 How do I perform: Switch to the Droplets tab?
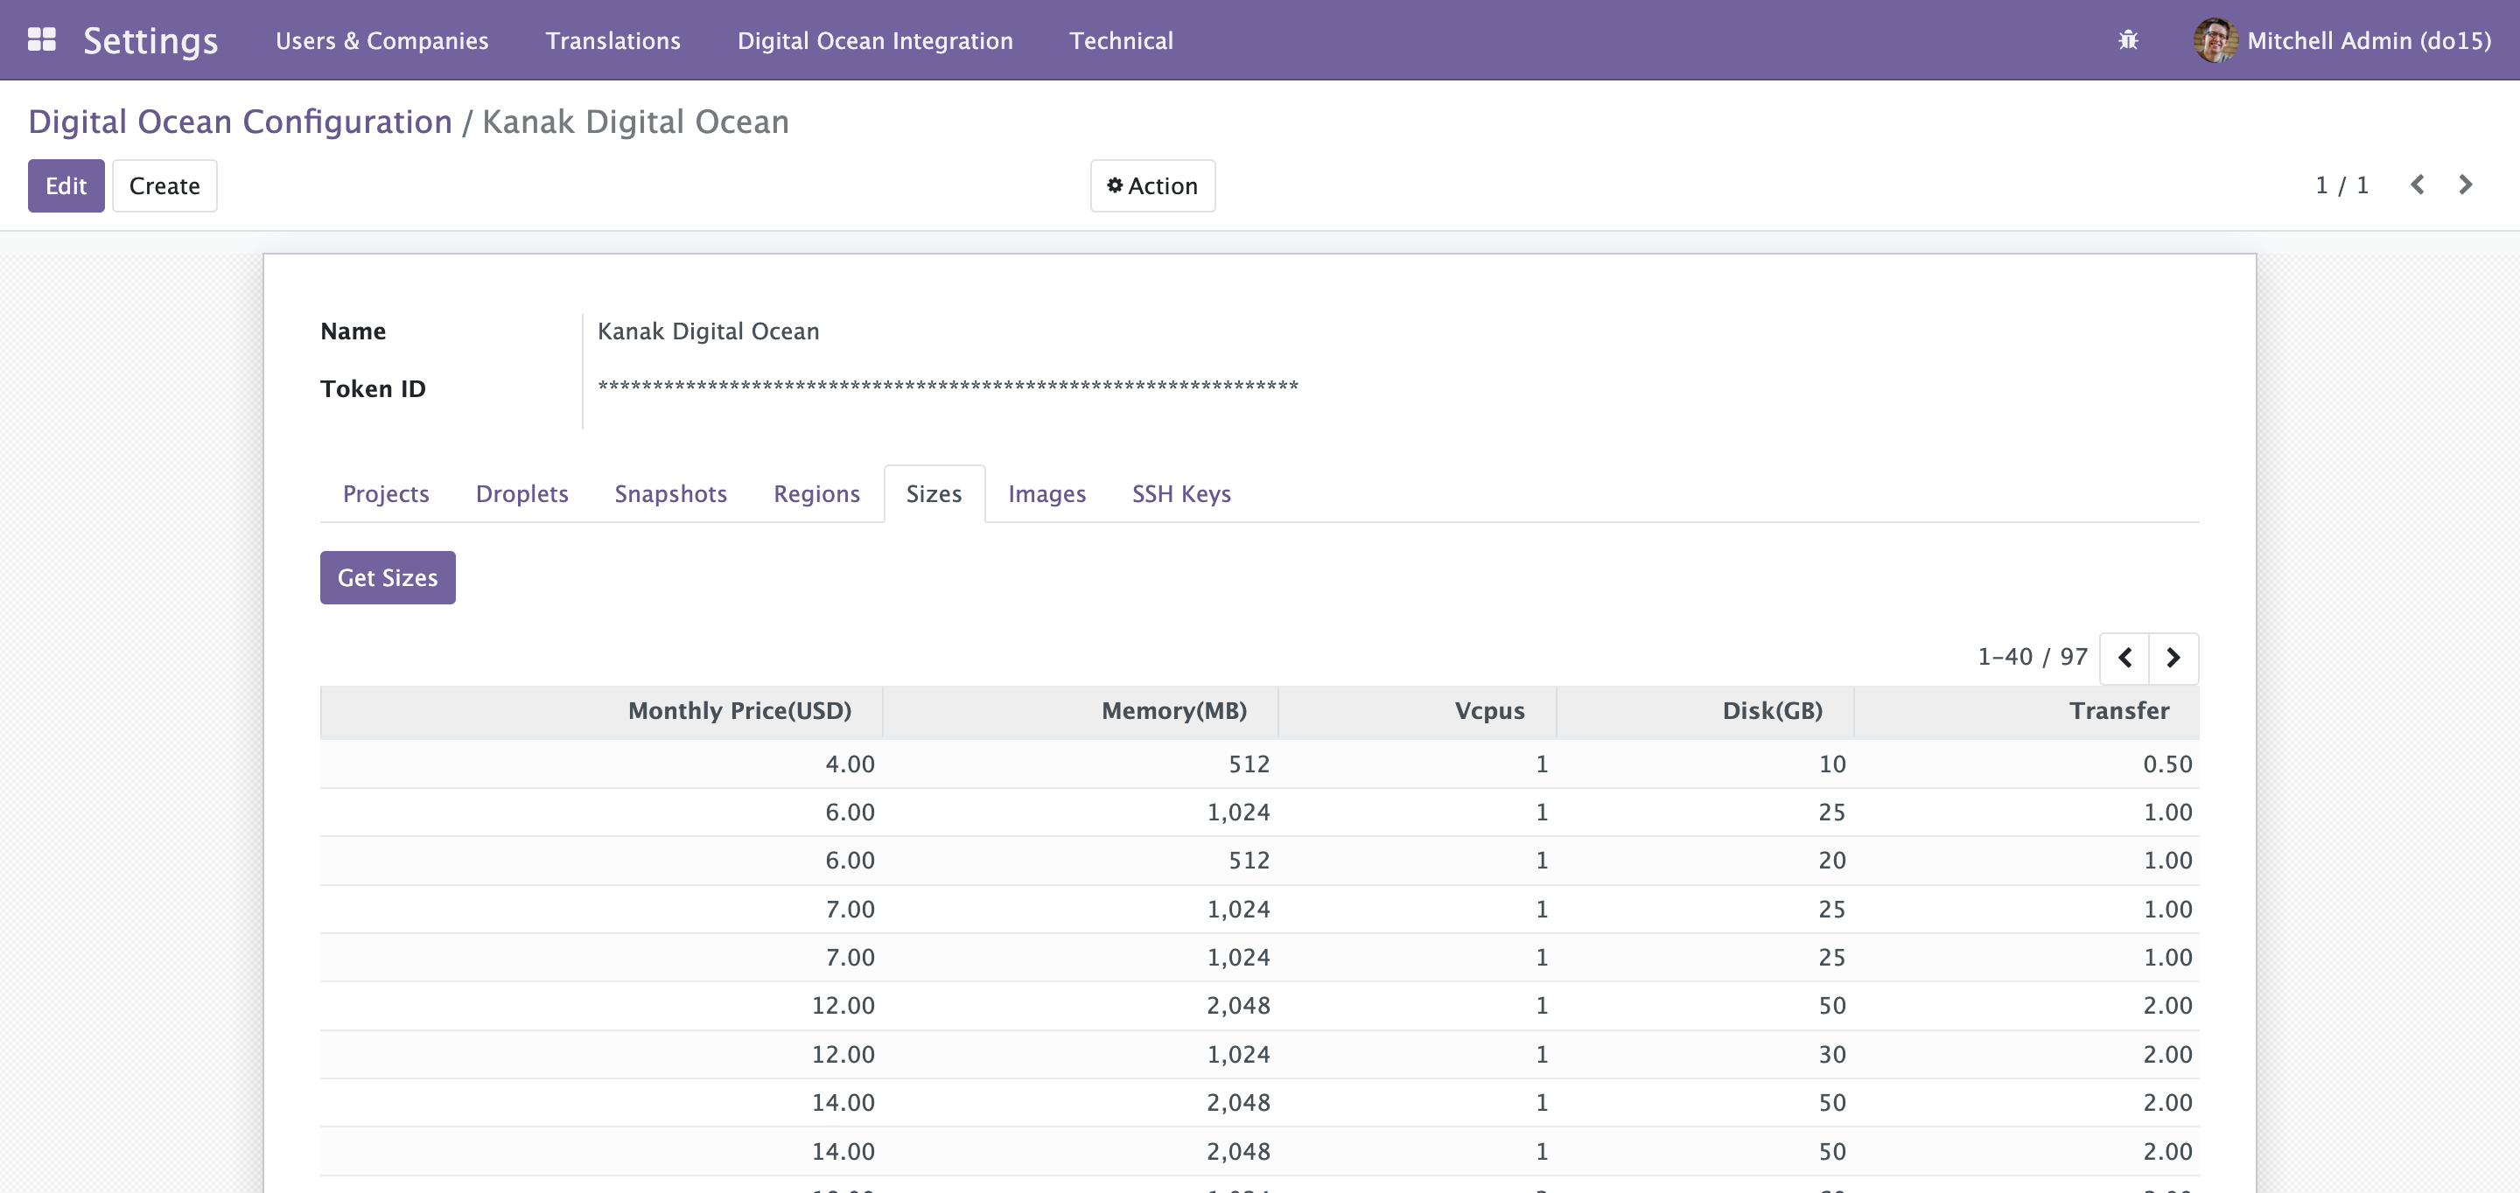[521, 494]
